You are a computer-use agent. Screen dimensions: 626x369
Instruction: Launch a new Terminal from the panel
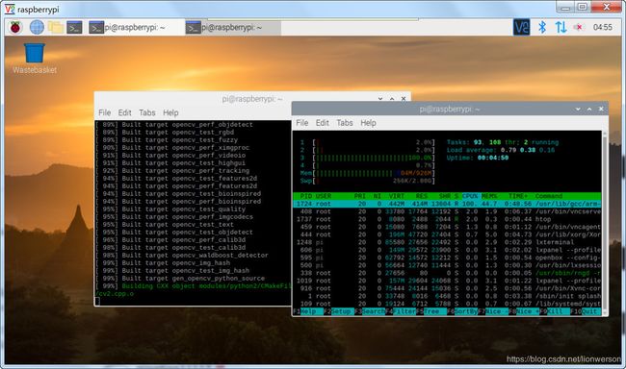tap(74, 28)
